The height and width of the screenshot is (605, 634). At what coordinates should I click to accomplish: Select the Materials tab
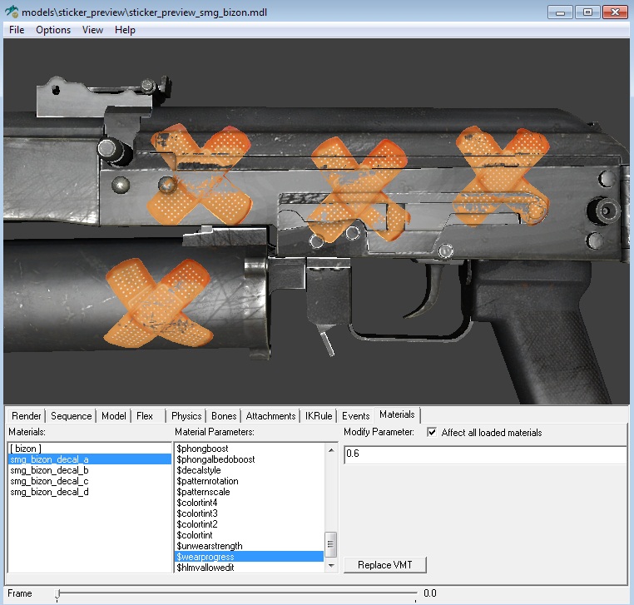[x=397, y=414]
